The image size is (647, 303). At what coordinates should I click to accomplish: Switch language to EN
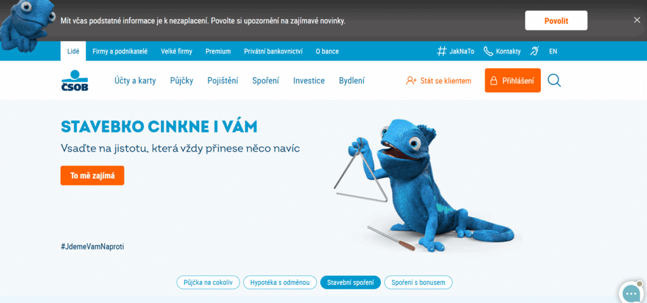553,52
